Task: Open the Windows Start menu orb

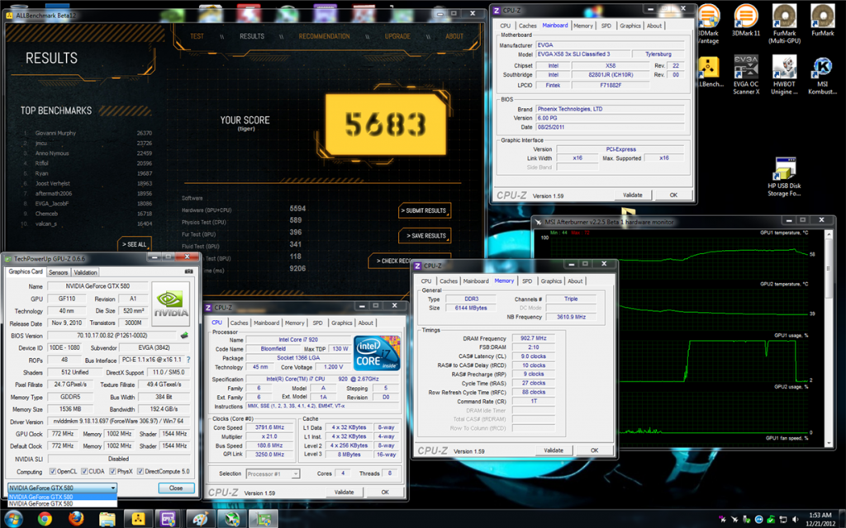Action: point(13,518)
